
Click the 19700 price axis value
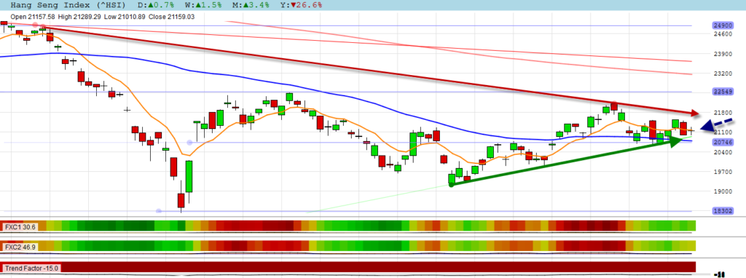click(x=722, y=172)
